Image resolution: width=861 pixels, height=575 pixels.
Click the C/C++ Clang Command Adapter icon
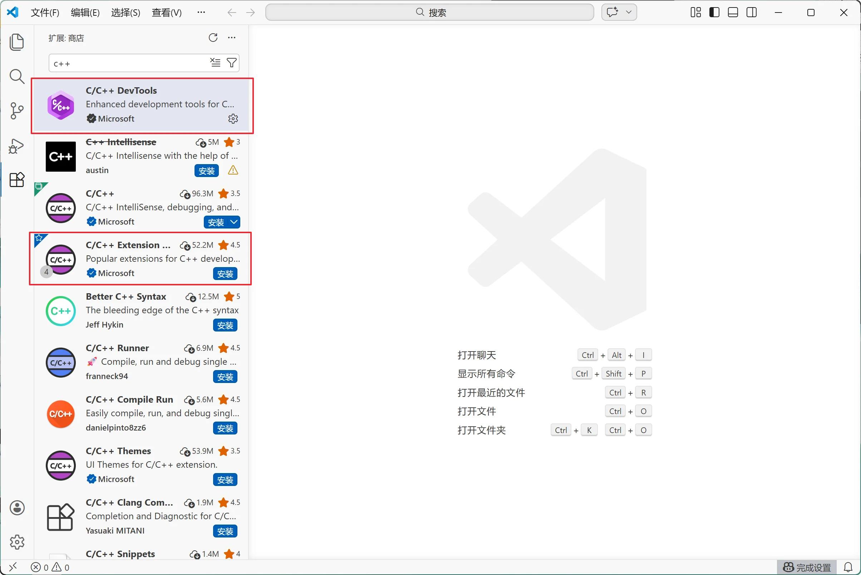click(x=61, y=517)
